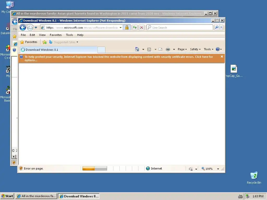Open the Tools command bar menu
Image resolution: width=267 pixels, height=200 pixels.
208,49
